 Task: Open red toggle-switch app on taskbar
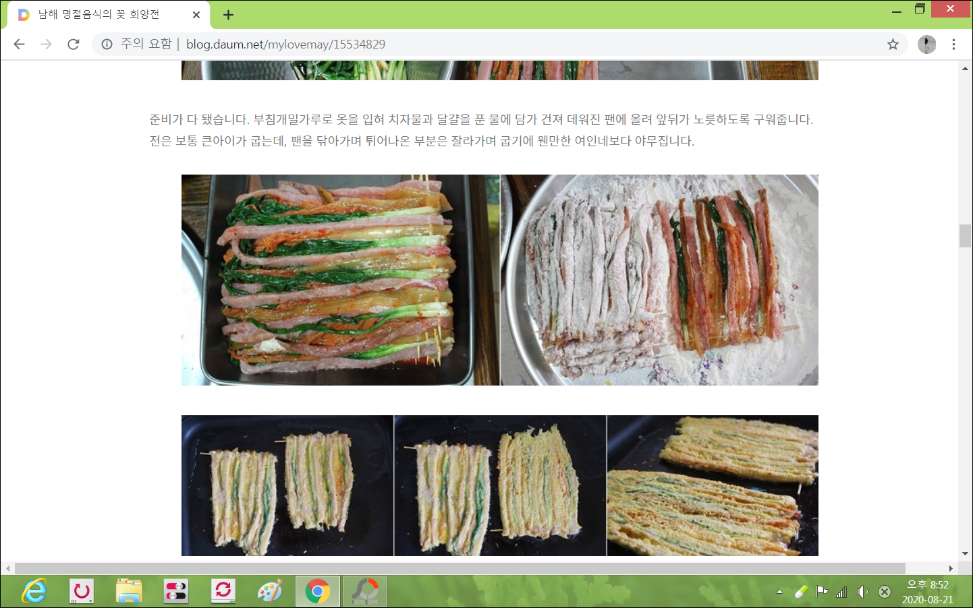coord(176,592)
